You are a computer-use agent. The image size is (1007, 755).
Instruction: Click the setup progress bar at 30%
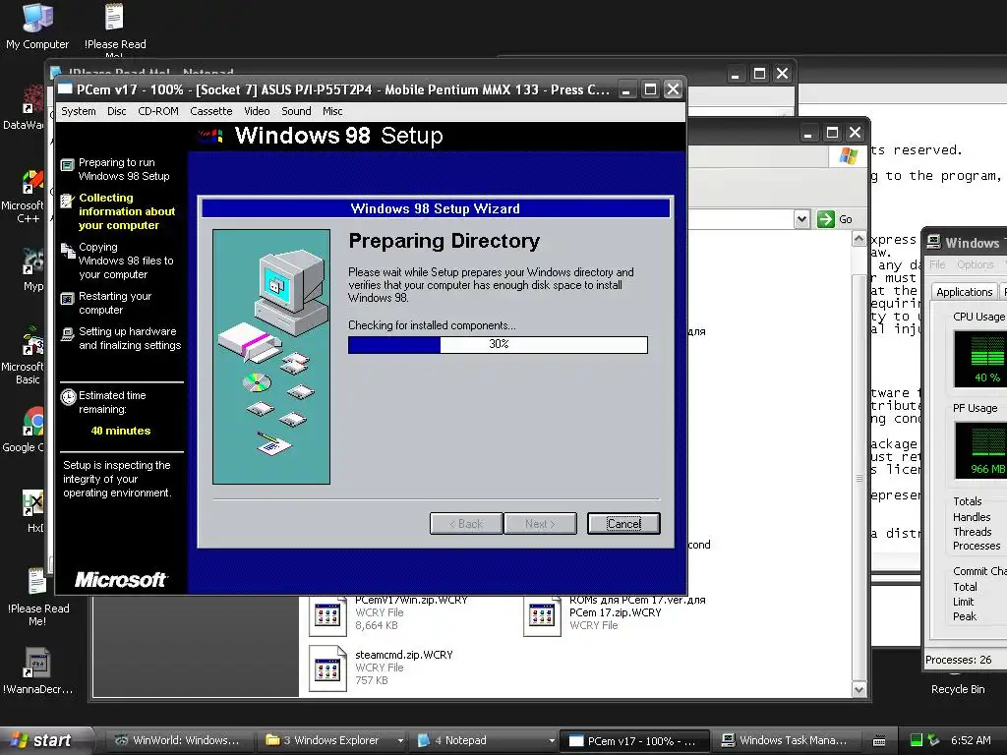pos(498,345)
